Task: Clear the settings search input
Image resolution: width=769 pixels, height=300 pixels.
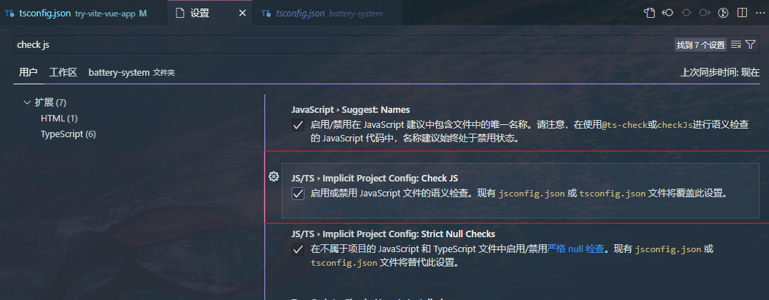Action: pyautogui.click(x=735, y=44)
